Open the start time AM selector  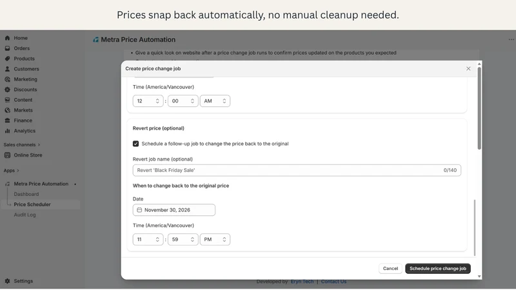pos(215,101)
